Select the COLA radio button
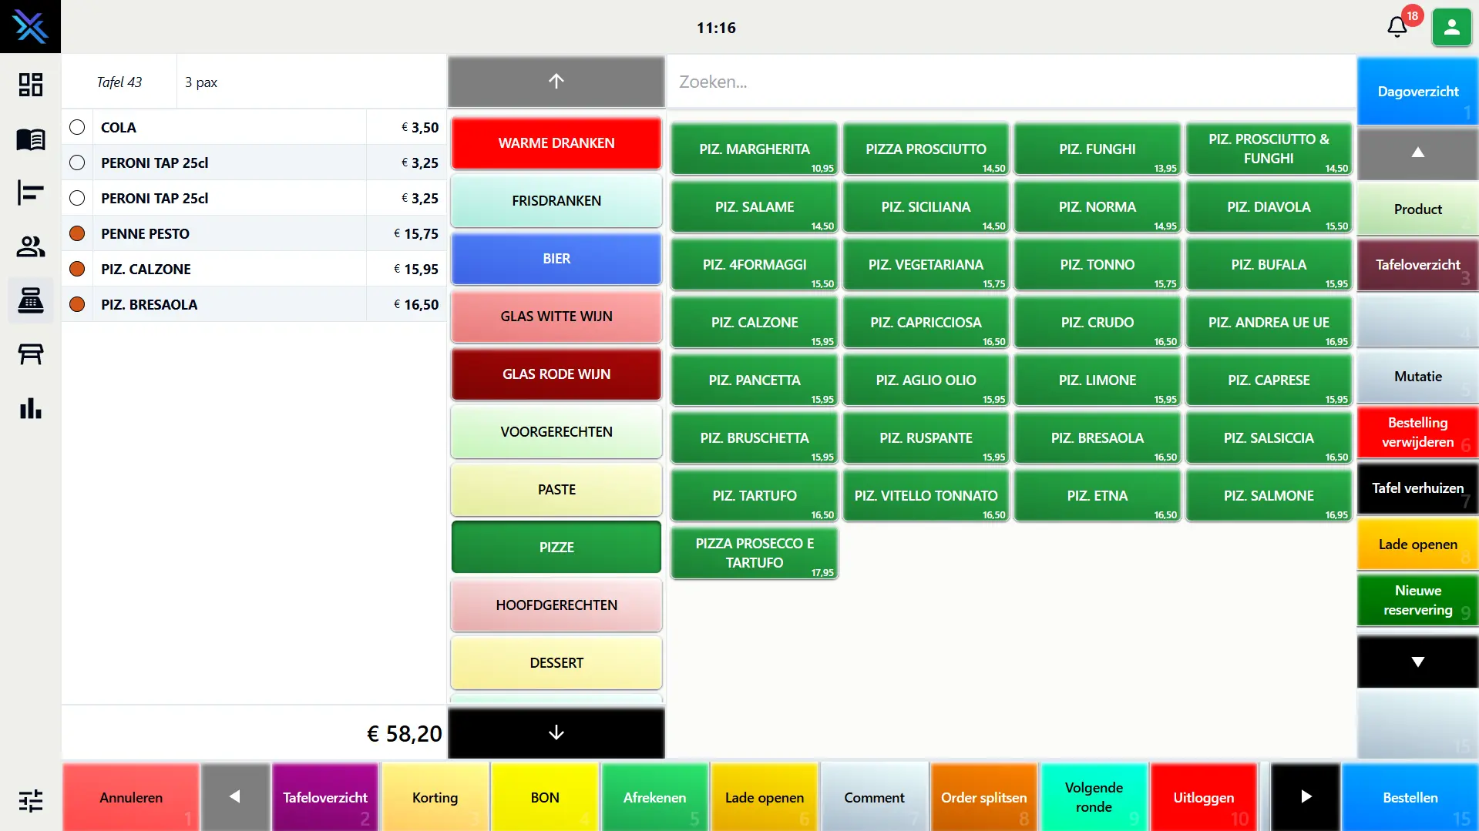Image resolution: width=1479 pixels, height=831 pixels. click(x=77, y=127)
